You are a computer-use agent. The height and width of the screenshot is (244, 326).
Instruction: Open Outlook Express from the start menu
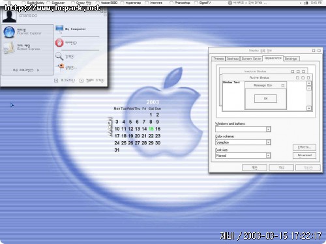click(22, 47)
